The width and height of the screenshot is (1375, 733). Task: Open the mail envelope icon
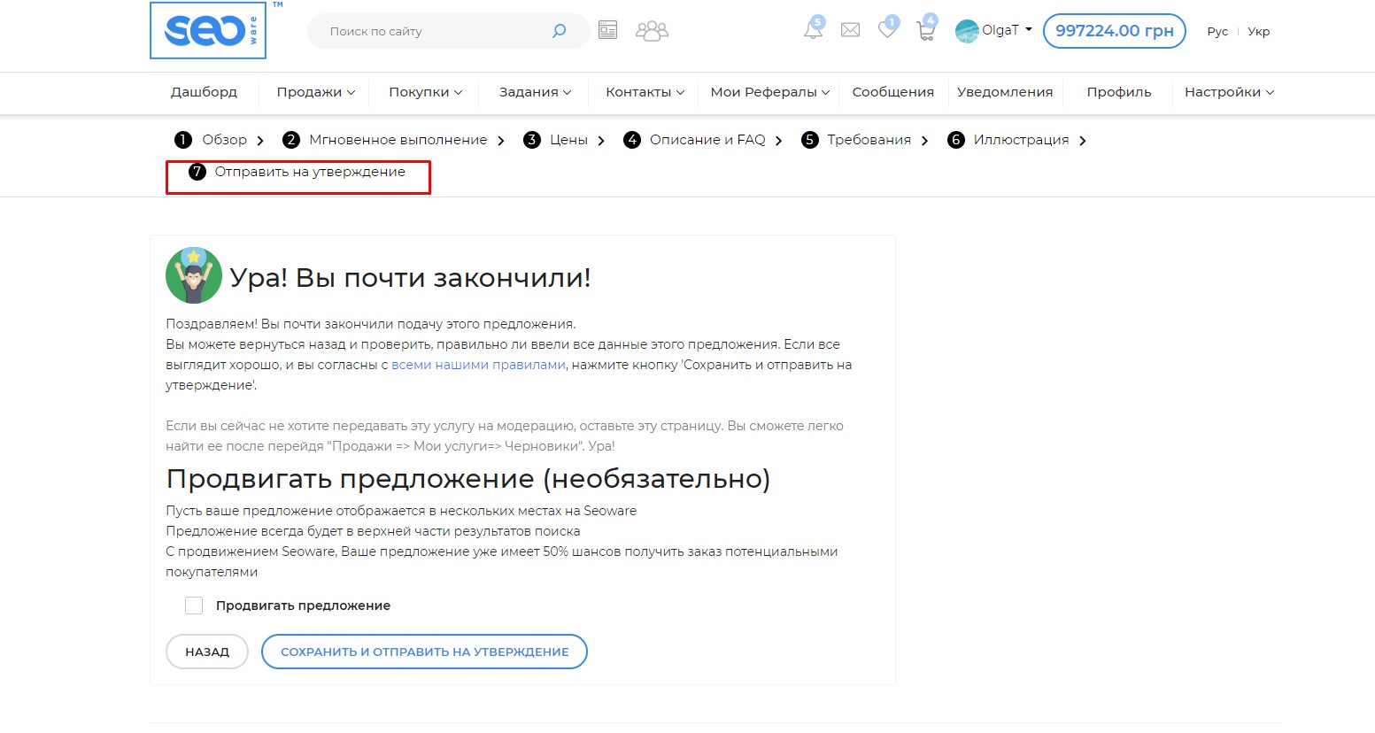tap(850, 31)
